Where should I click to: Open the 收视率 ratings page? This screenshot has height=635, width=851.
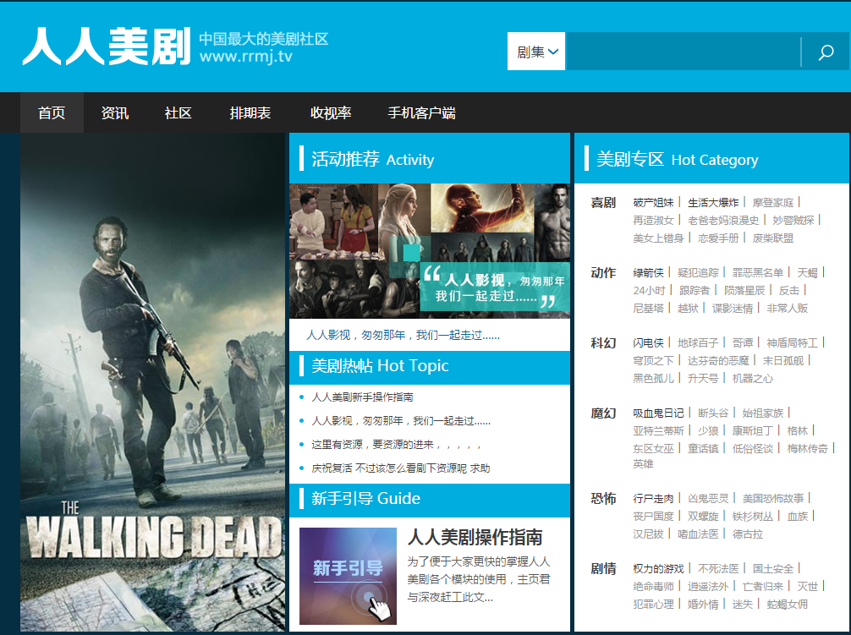point(331,112)
